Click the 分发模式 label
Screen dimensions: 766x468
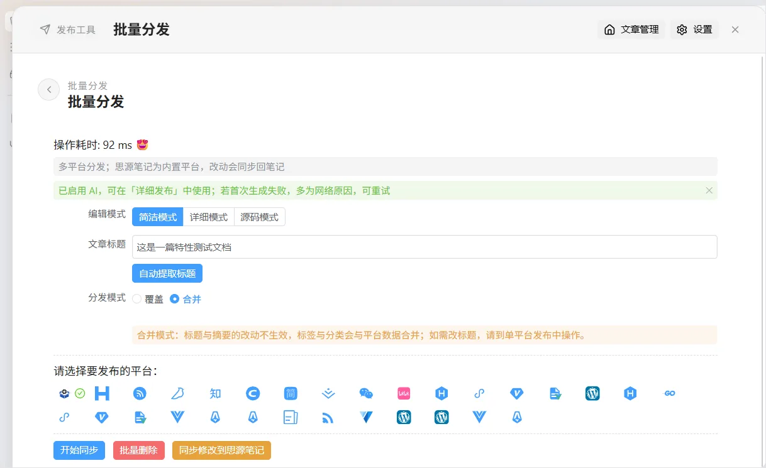click(107, 298)
